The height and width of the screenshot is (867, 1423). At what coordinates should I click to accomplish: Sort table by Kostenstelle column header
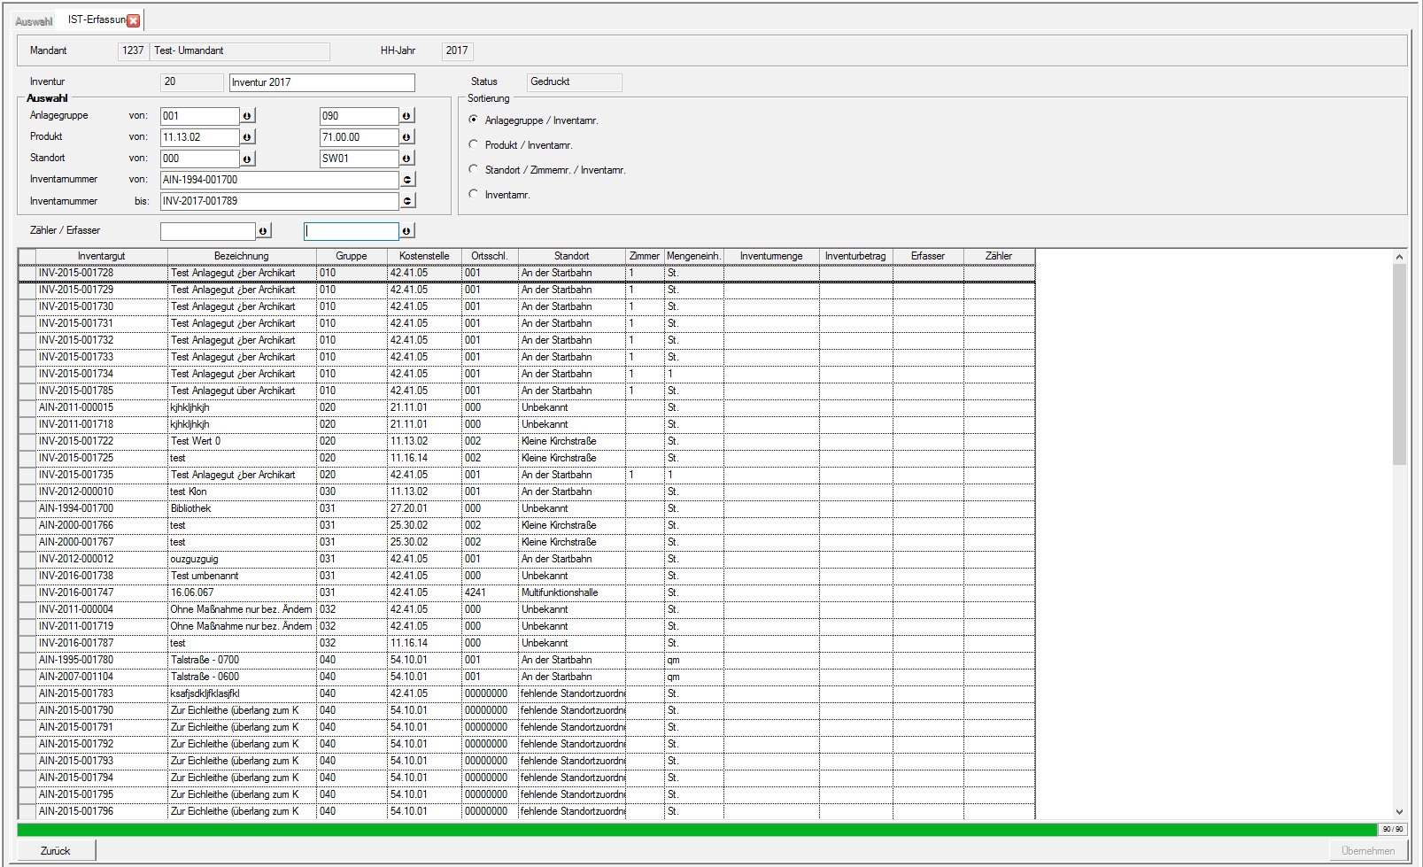[423, 256]
